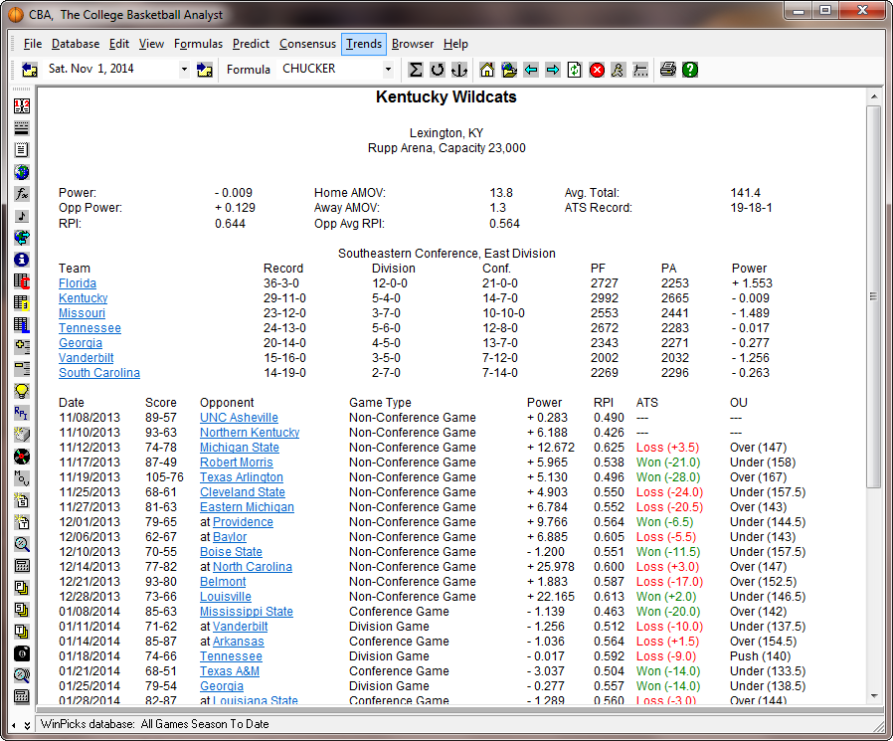Image resolution: width=893 pixels, height=741 pixels.
Task: Open the File menu
Action: [x=33, y=44]
